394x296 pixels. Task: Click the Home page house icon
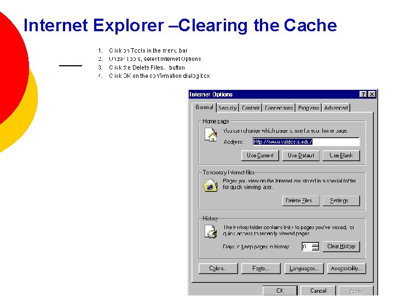[x=211, y=134]
